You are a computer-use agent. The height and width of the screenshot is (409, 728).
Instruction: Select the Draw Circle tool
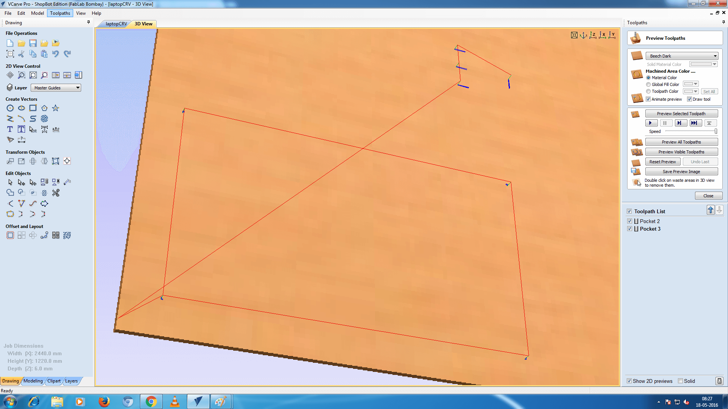coord(10,108)
